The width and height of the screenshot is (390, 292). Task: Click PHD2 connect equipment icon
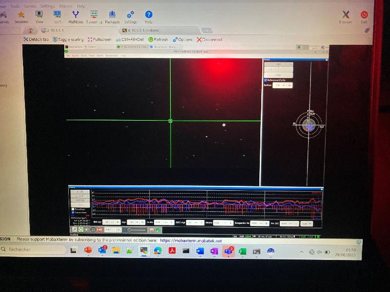point(74,230)
